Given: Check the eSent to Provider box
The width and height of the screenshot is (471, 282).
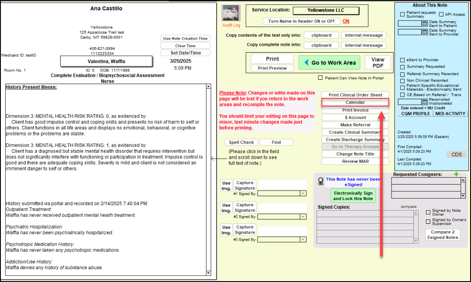Looking at the screenshot, I should click(403, 60).
